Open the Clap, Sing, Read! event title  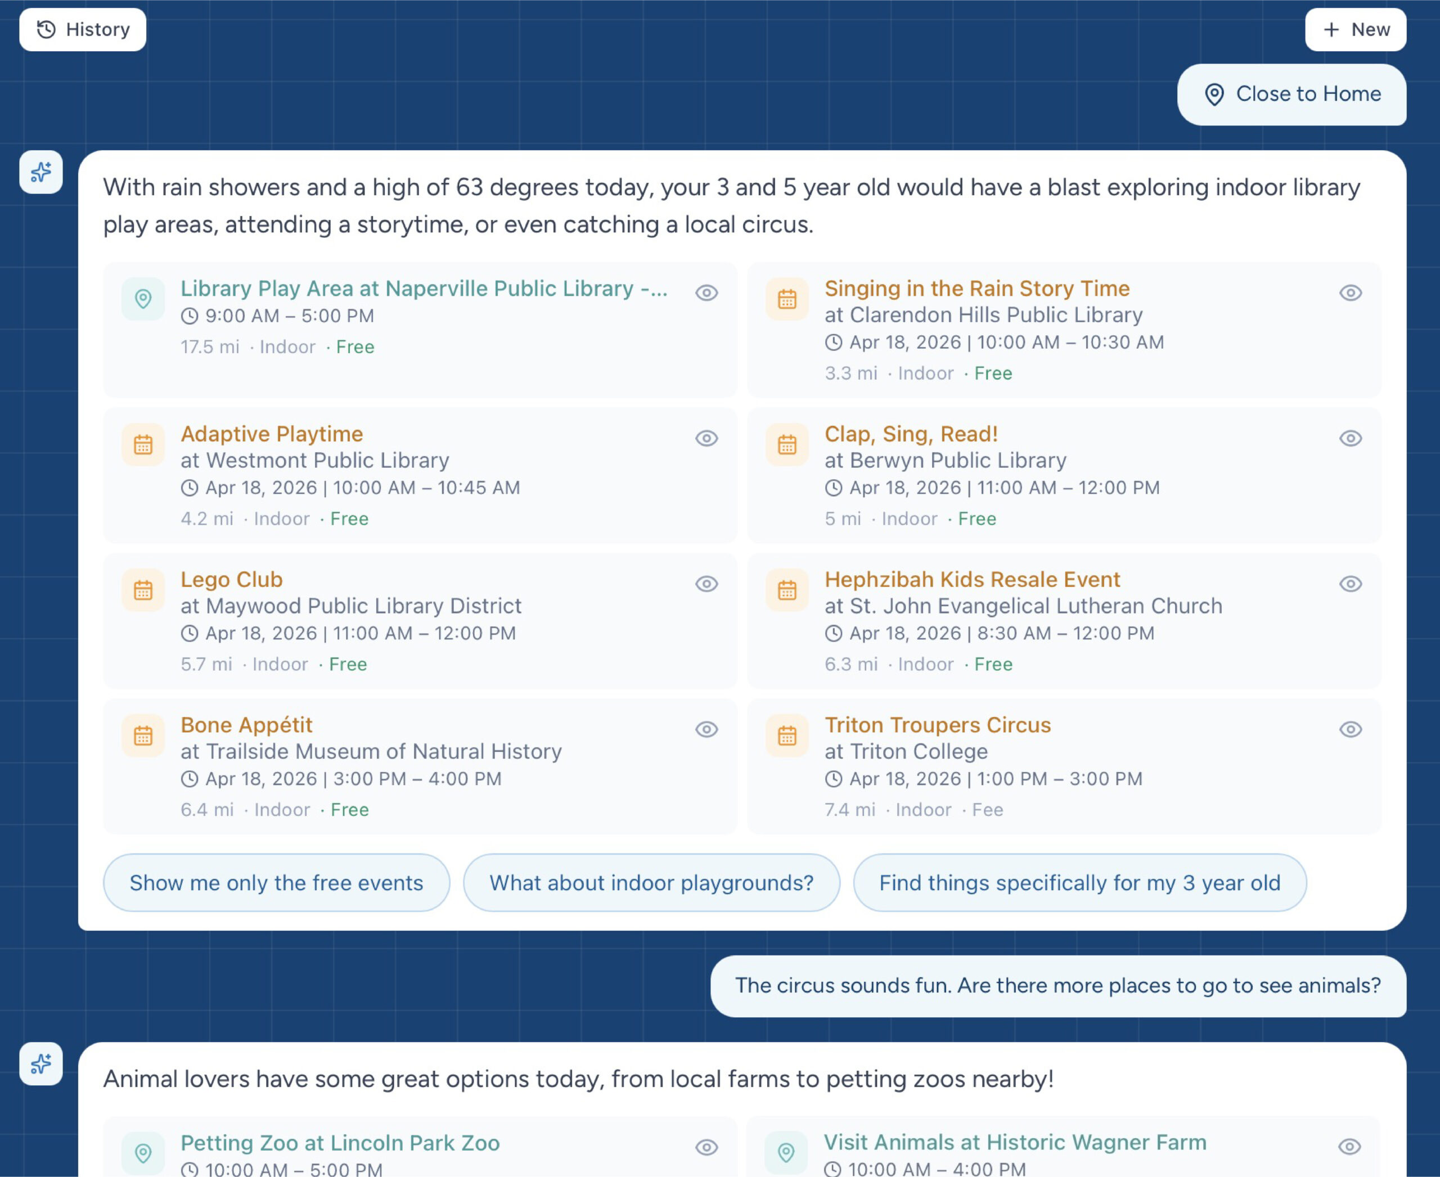(911, 434)
